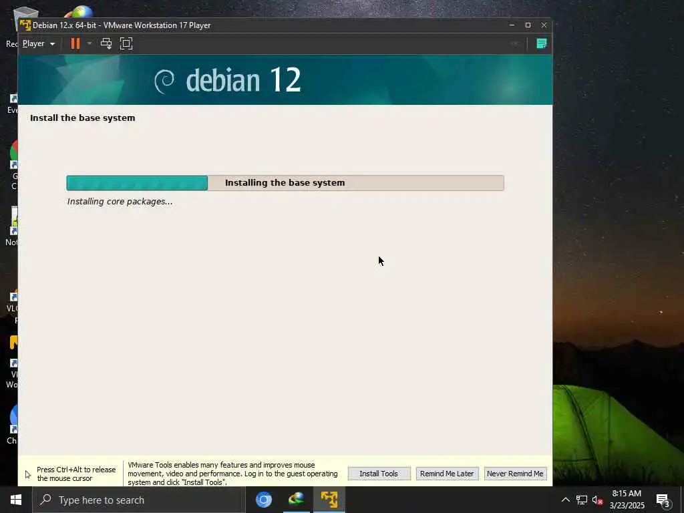The width and height of the screenshot is (684, 513).
Task: Show hidden system tray icons
Action: pos(565,500)
